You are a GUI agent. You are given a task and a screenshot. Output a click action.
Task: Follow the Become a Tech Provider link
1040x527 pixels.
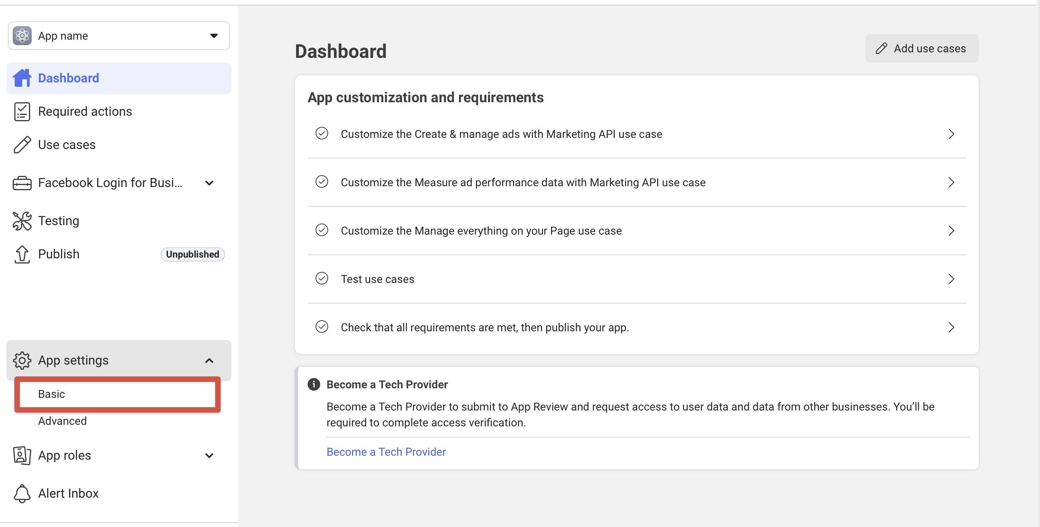pyautogui.click(x=386, y=452)
